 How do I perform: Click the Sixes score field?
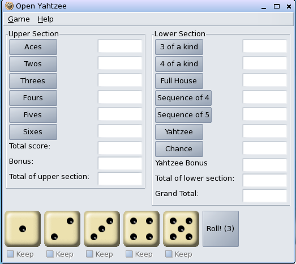tap(120, 131)
